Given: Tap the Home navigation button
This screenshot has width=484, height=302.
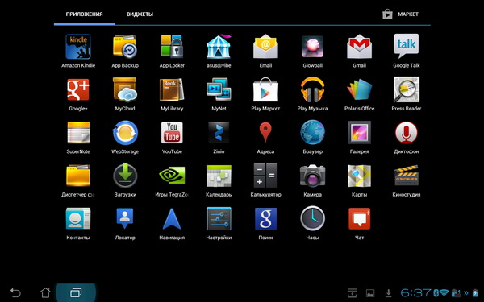Looking at the screenshot, I should click(45, 292).
